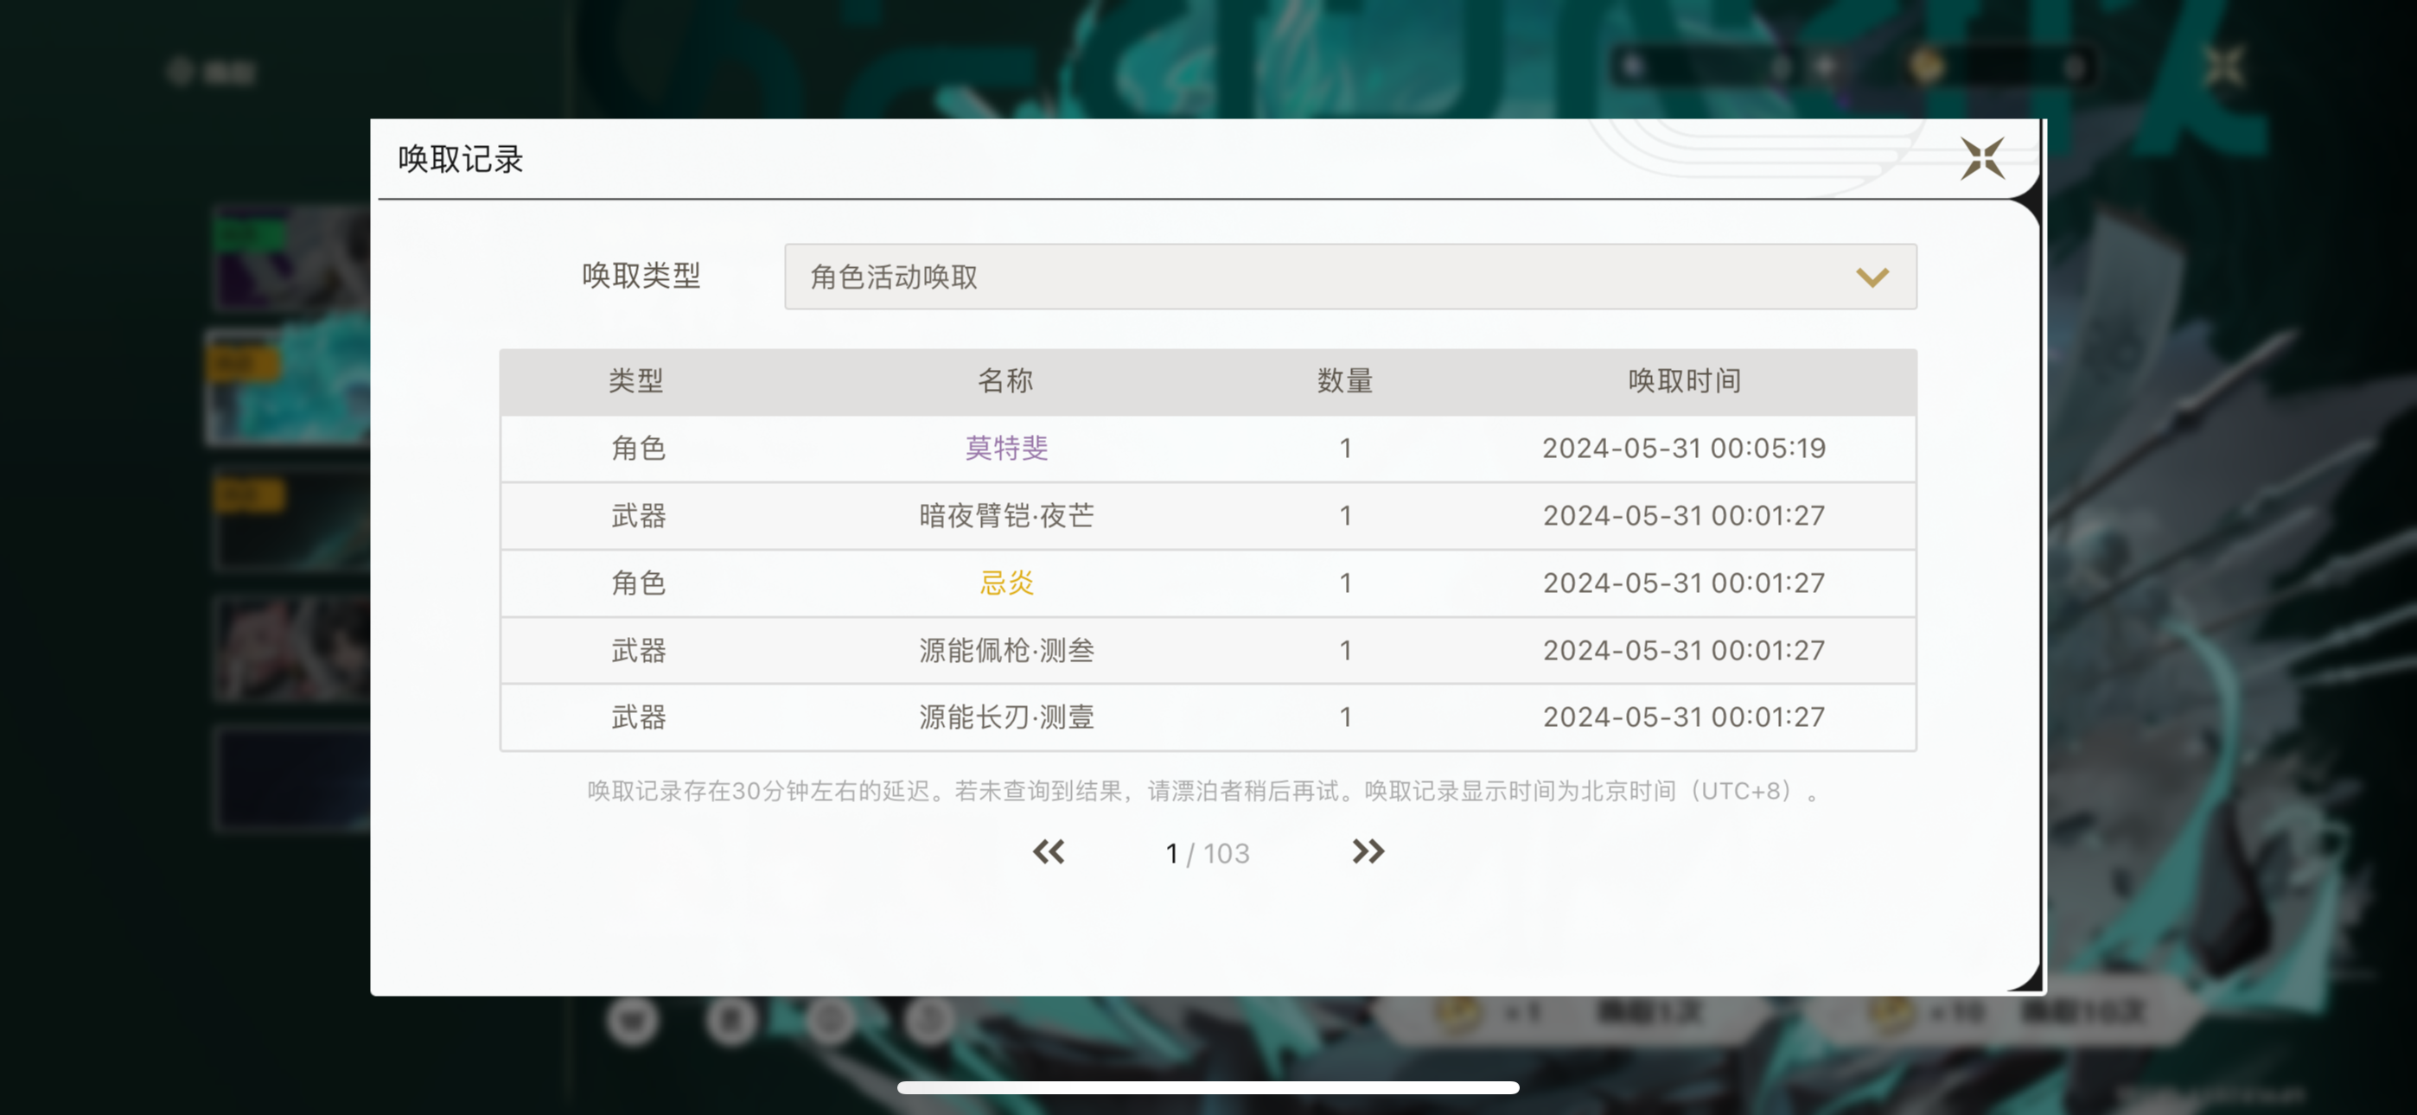
Task: Tap blurred close icon in top-right corner
Action: coord(2223,67)
